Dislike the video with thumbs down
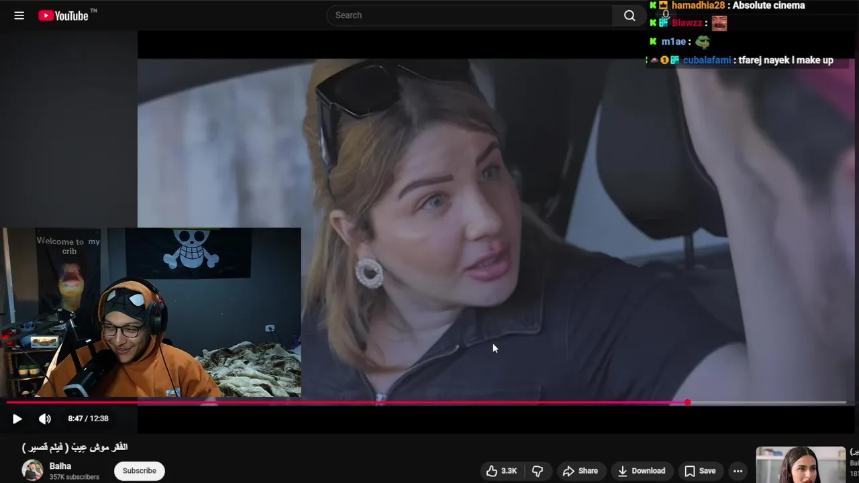 (x=538, y=471)
